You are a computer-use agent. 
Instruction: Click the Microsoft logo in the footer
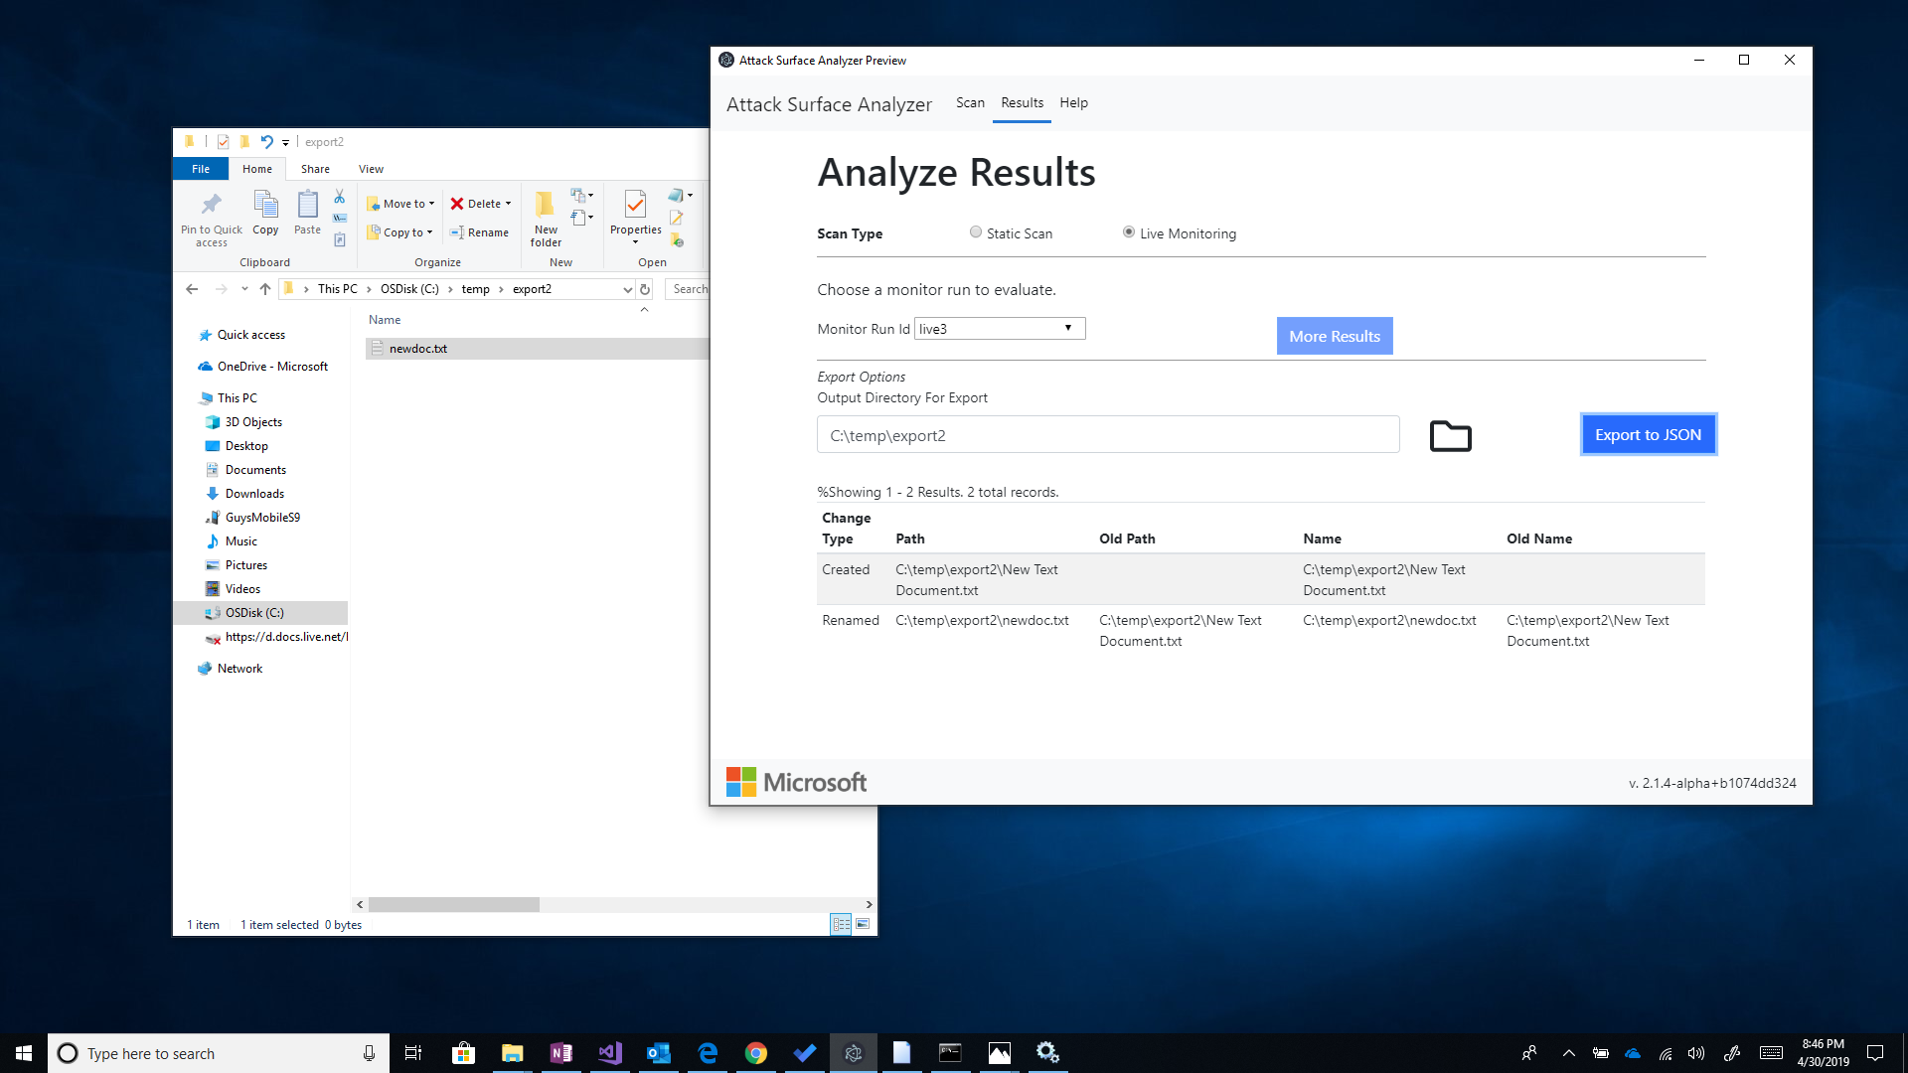(x=795, y=782)
